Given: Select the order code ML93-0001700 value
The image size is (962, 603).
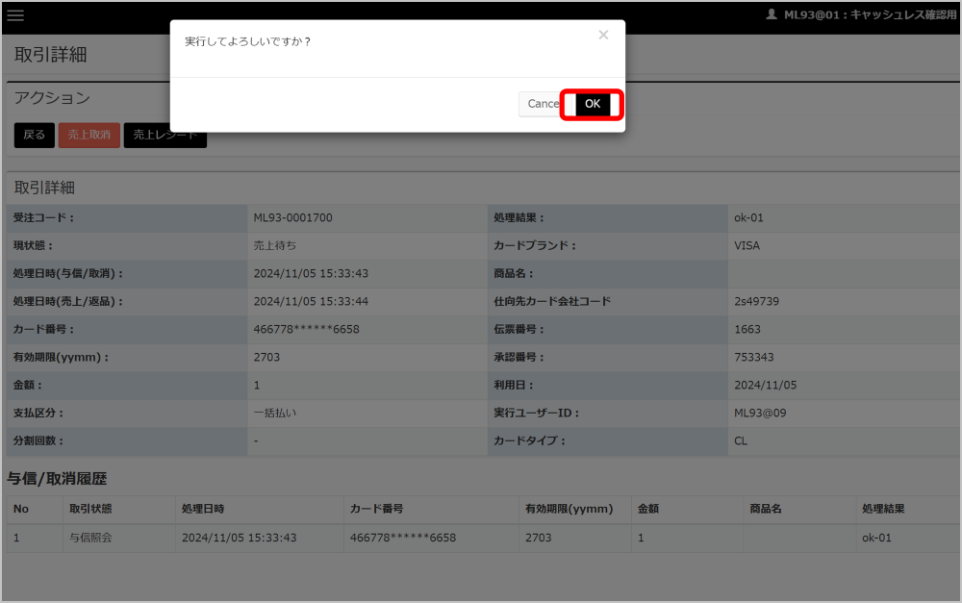Looking at the screenshot, I should [292, 217].
